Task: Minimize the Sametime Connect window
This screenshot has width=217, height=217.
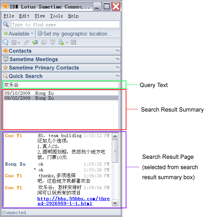Action: coord(97,6)
